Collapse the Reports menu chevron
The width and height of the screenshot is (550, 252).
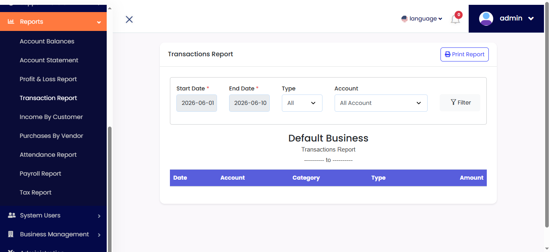coord(99,23)
